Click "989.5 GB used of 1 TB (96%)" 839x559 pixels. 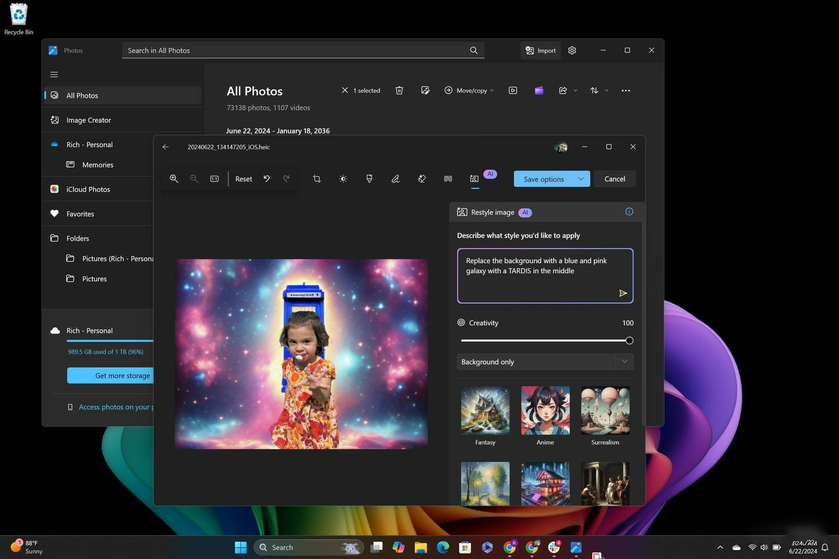point(106,352)
